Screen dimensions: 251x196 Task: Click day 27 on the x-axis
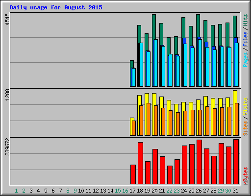(206, 191)
